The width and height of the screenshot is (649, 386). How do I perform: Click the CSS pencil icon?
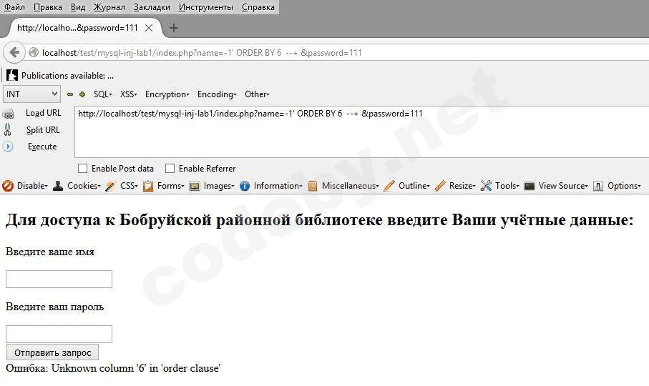(110, 186)
